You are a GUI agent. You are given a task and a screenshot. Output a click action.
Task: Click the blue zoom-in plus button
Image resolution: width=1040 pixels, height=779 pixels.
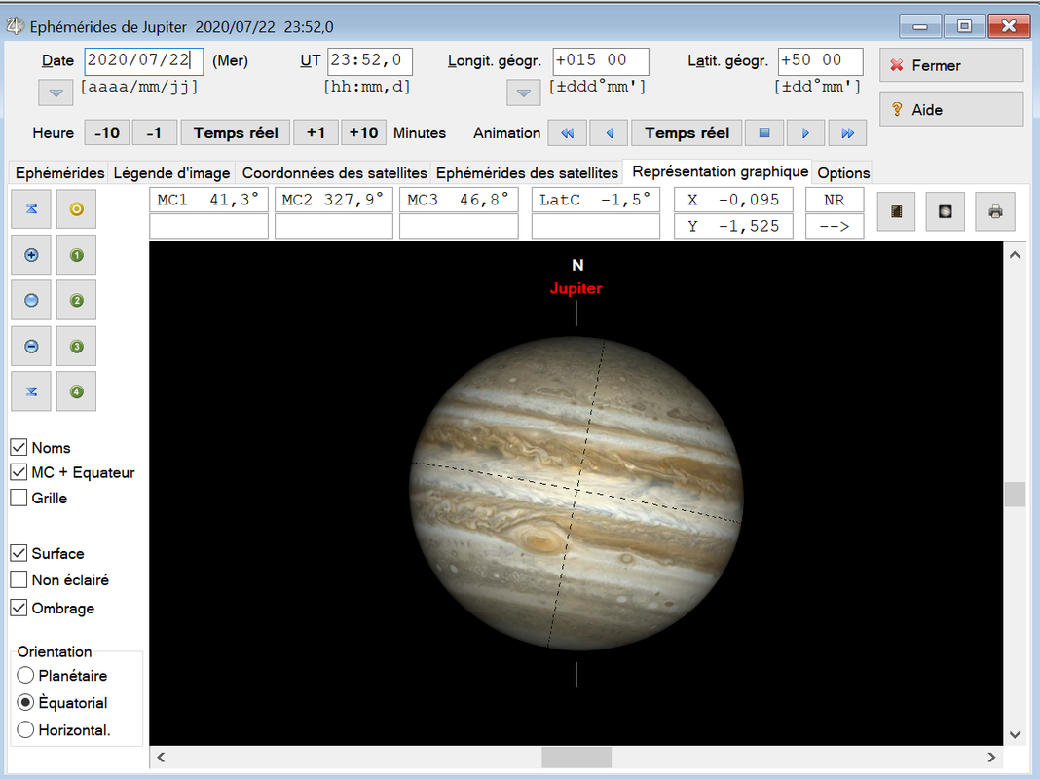[x=31, y=255]
